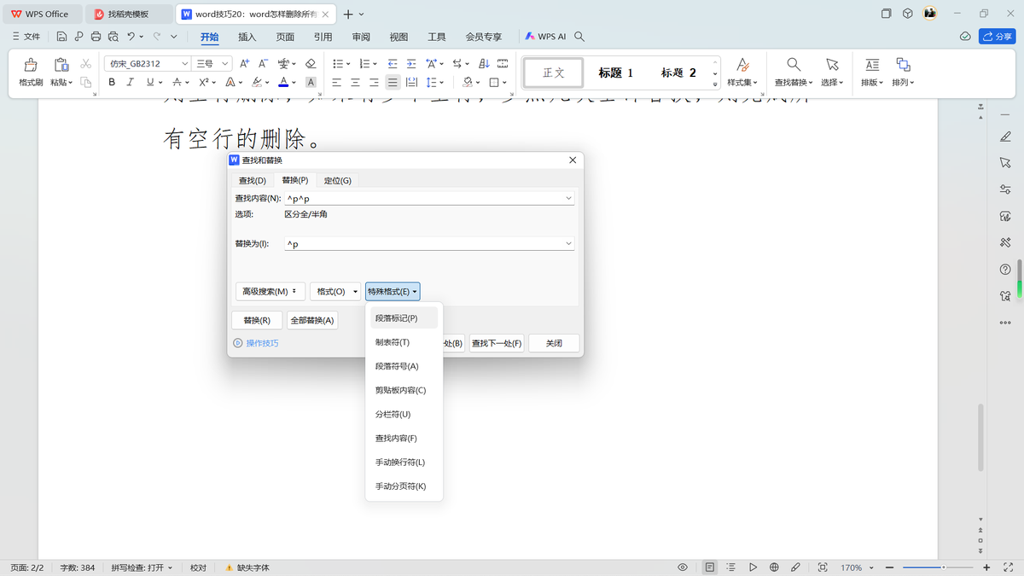Click the Sort (A-Z) icon
The width and height of the screenshot is (1024, 576).
coord(484,64)
